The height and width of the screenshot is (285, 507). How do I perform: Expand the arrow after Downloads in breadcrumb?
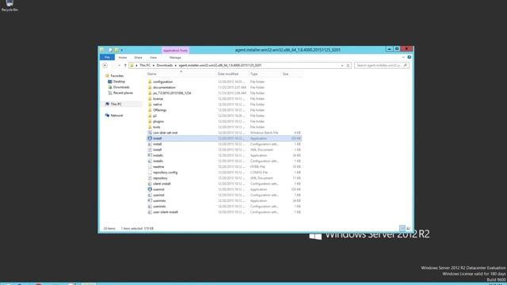click(x=176, y=66)
